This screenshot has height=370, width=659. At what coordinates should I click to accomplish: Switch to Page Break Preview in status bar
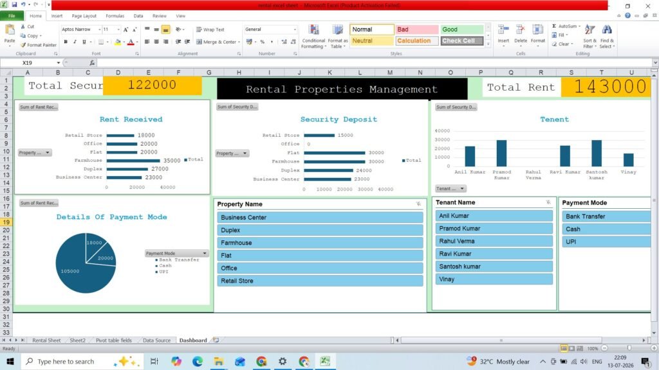pyautogui.click(x=580, y=349)
